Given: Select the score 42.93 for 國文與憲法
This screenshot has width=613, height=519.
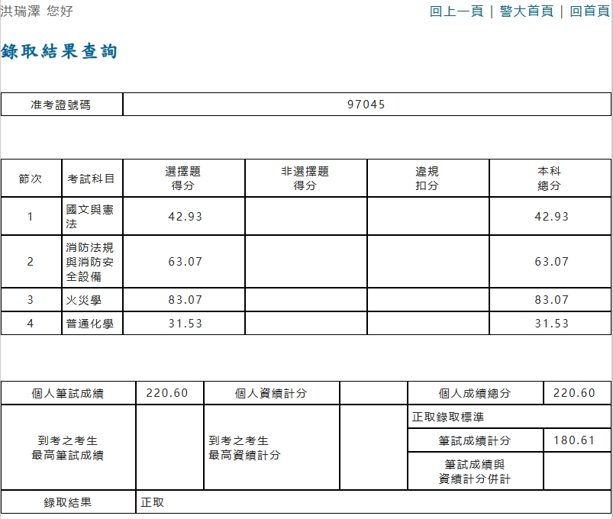Looking at the screenshot, I should coord(184,216).
